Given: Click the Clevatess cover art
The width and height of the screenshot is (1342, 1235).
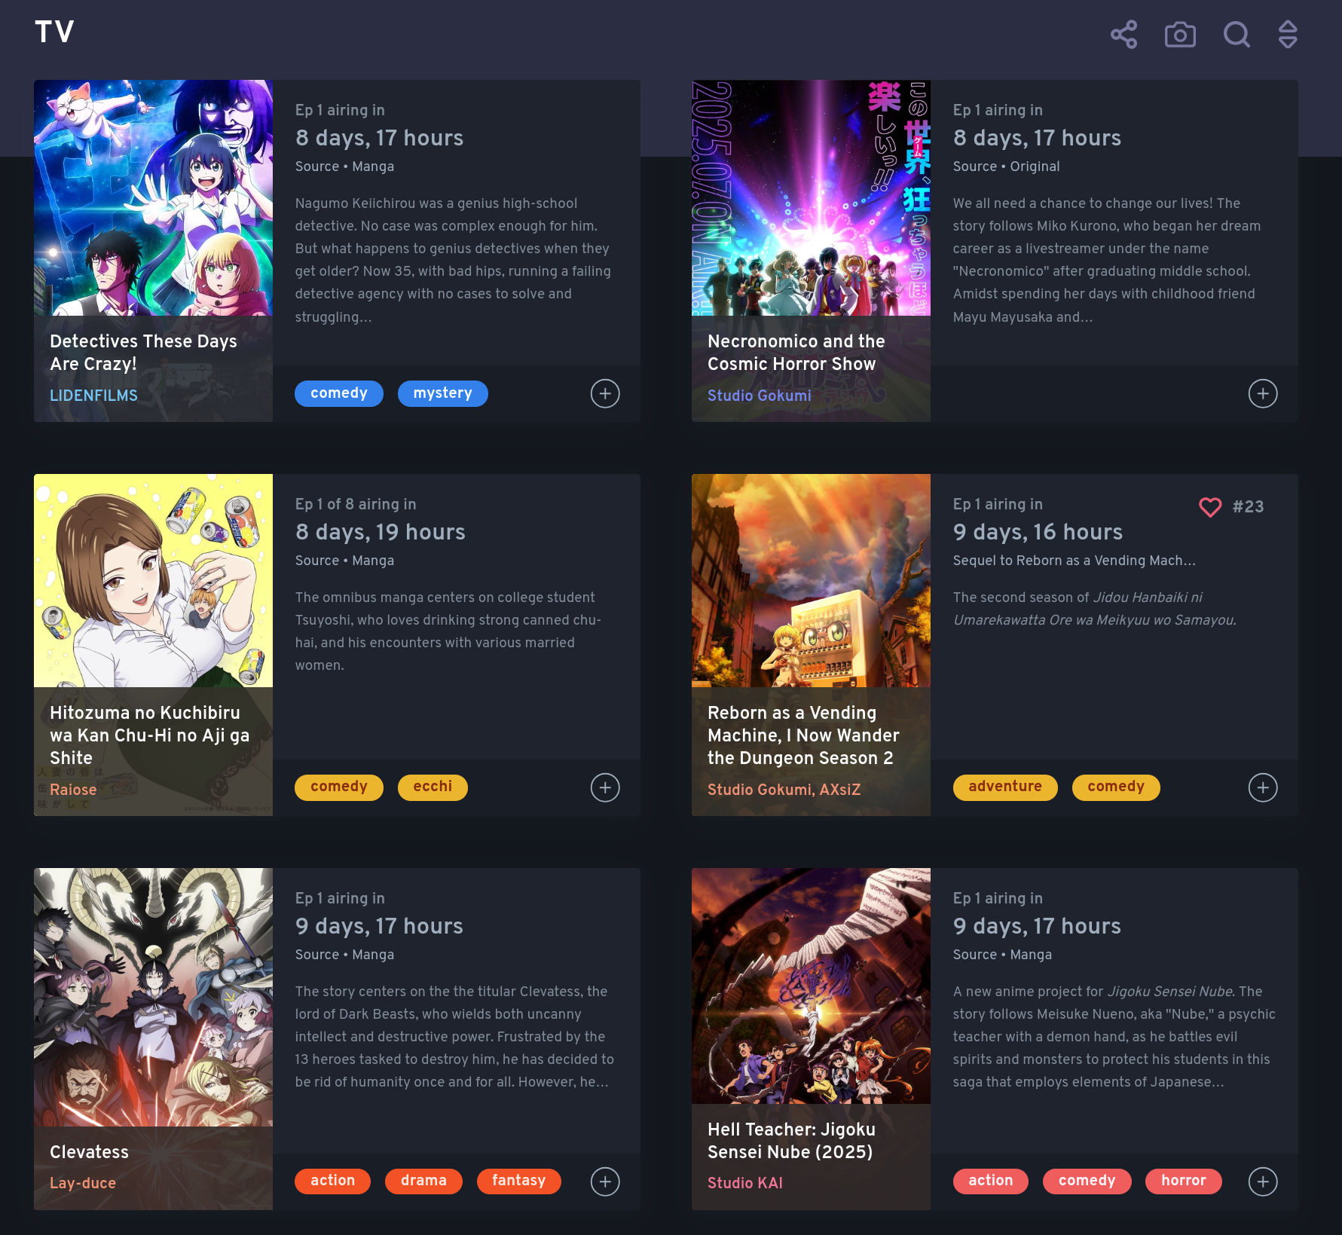Looking at the screenshot, I should click(x=153, y=997).
